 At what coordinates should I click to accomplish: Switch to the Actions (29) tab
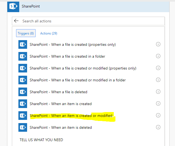(x=49, y=33)
